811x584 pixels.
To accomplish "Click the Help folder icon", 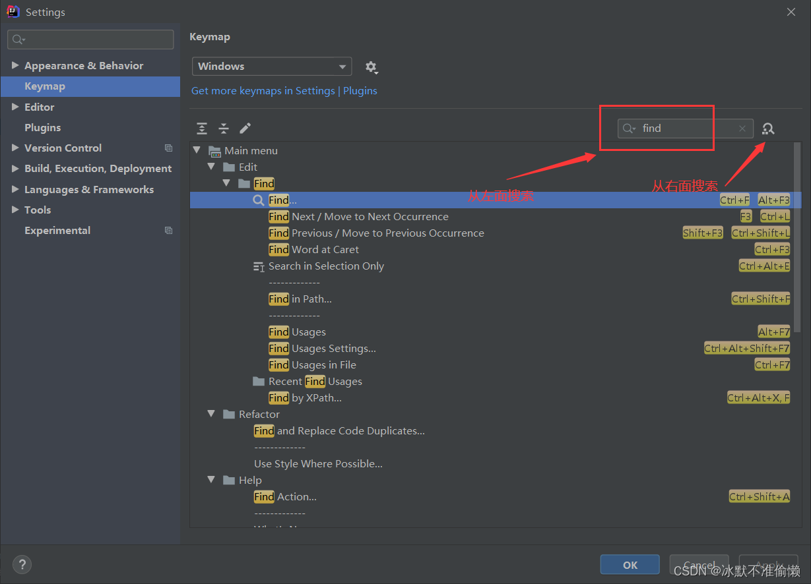I will pos(229,481).
